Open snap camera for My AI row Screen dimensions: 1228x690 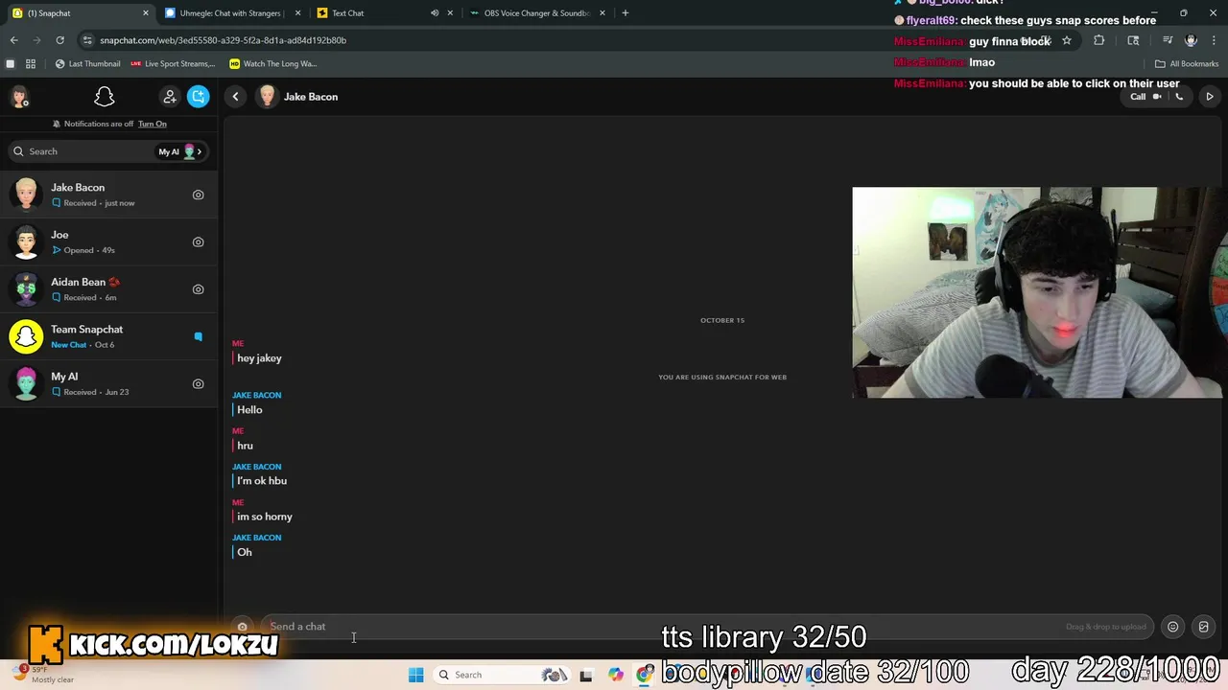coord(199,384)
